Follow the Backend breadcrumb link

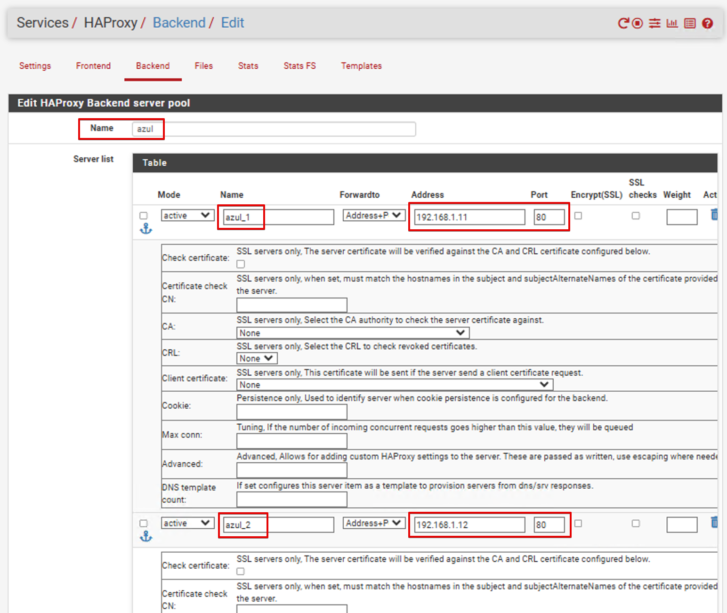179,23
